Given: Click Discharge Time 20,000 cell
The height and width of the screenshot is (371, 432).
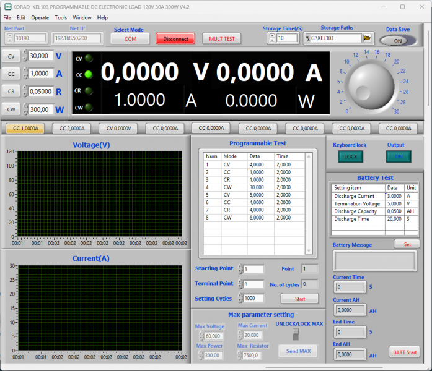Looking at the screenshot, I should click(395, 219).
